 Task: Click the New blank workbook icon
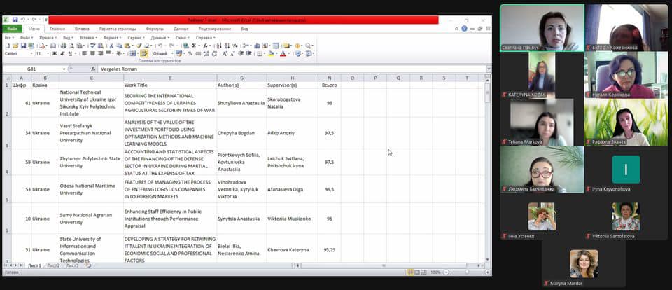click(7, 46)
